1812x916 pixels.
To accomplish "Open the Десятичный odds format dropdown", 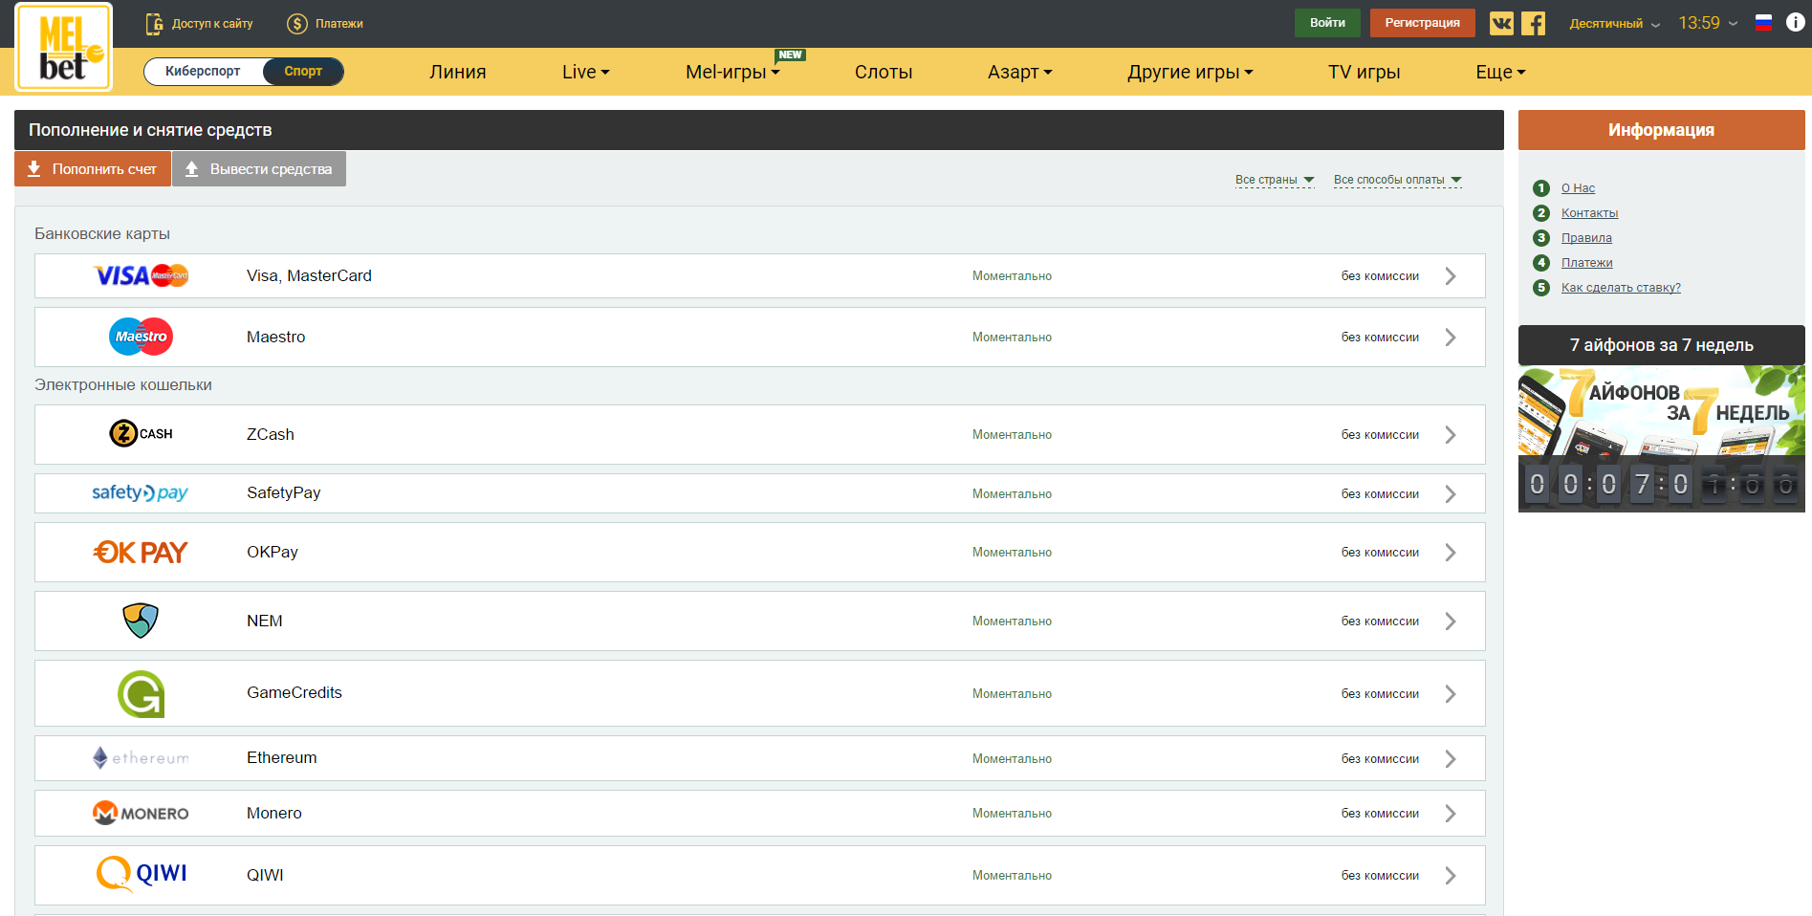I will (1614, 24).
